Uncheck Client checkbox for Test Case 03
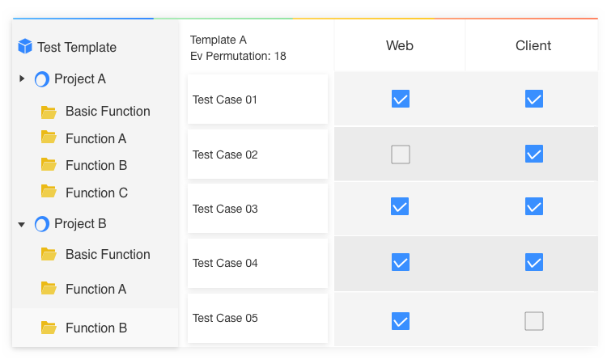Screen dimensions: 607x364 (534, 206)
